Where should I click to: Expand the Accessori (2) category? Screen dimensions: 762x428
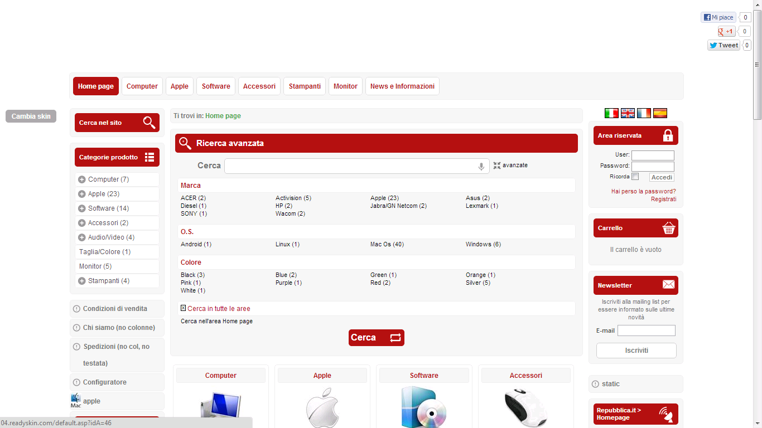point(82,223)
